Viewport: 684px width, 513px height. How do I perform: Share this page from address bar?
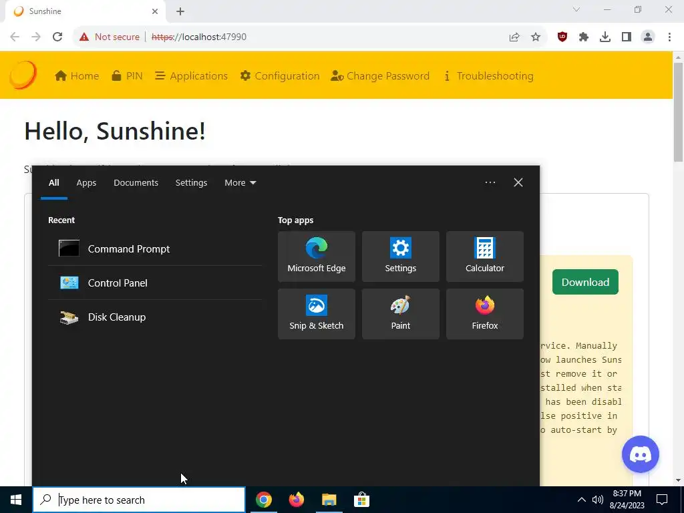click(x=514, y=37)
